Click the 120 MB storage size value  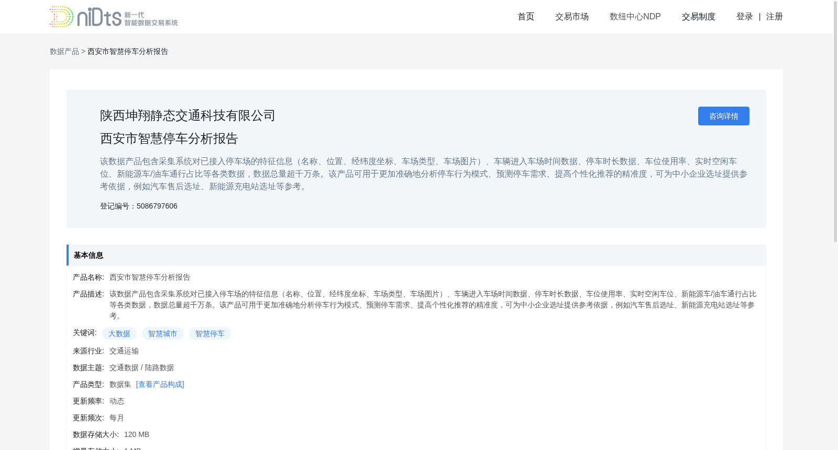coord(137,434)
